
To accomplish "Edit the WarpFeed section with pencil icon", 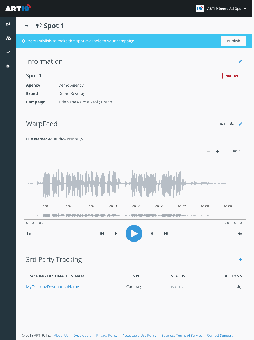I will (240, 124).
